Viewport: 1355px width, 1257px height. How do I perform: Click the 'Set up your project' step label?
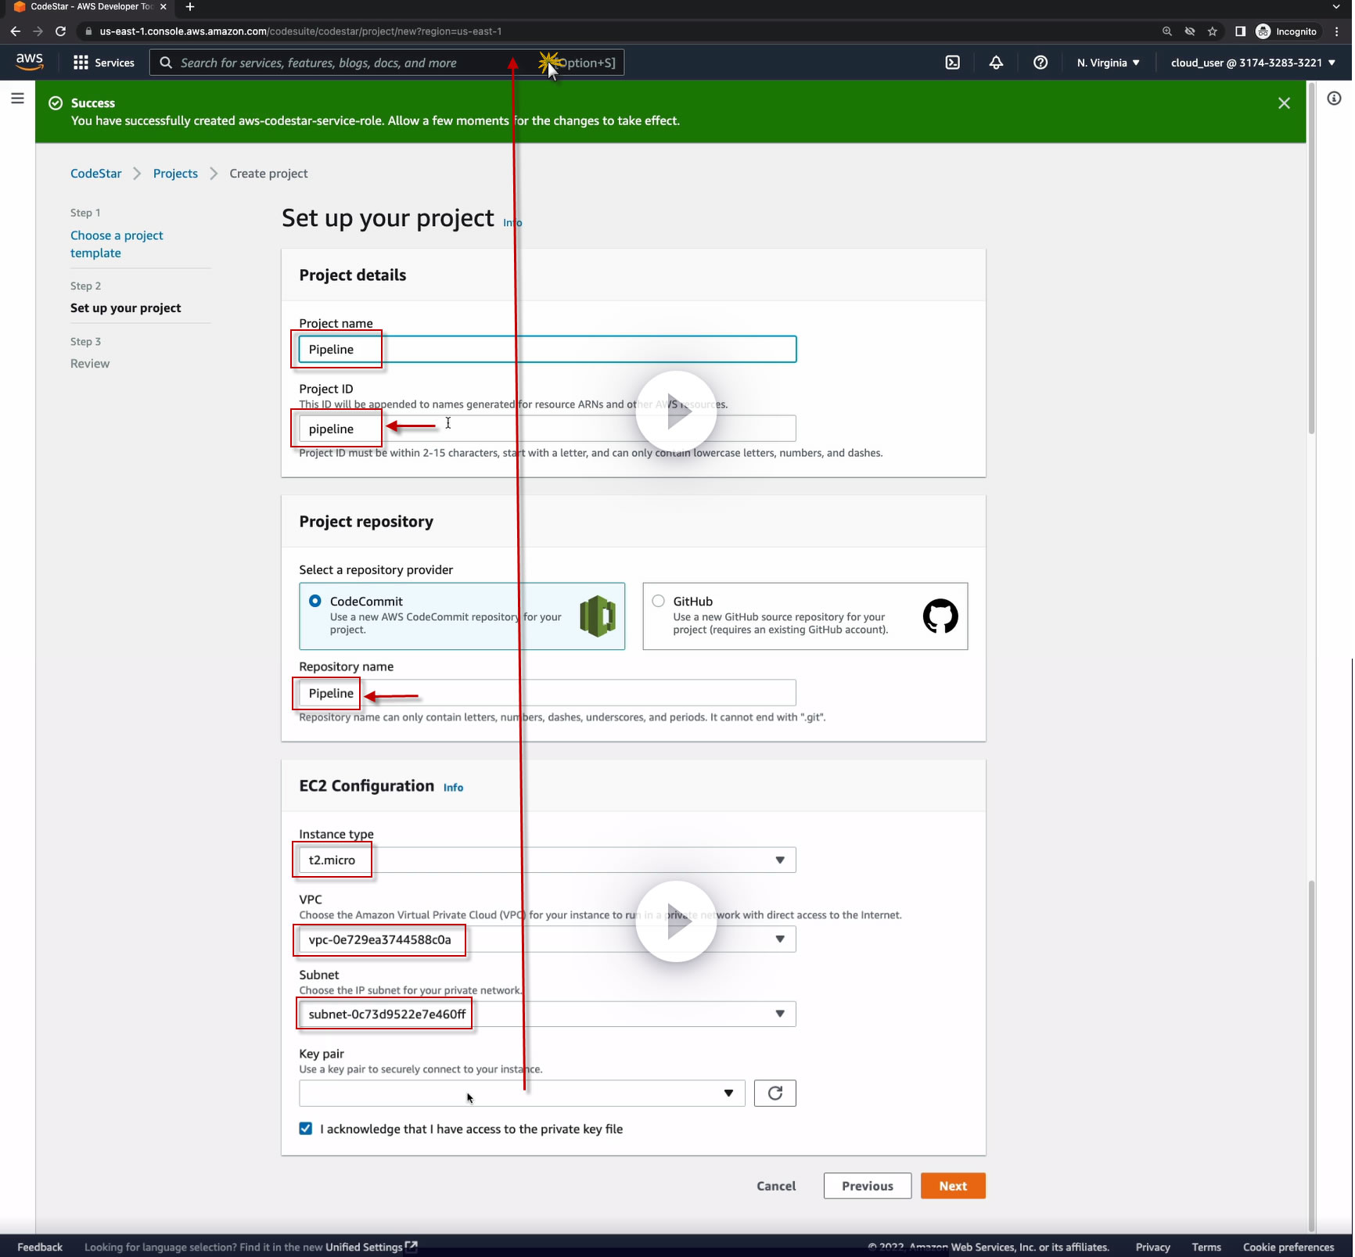[125, 308]
